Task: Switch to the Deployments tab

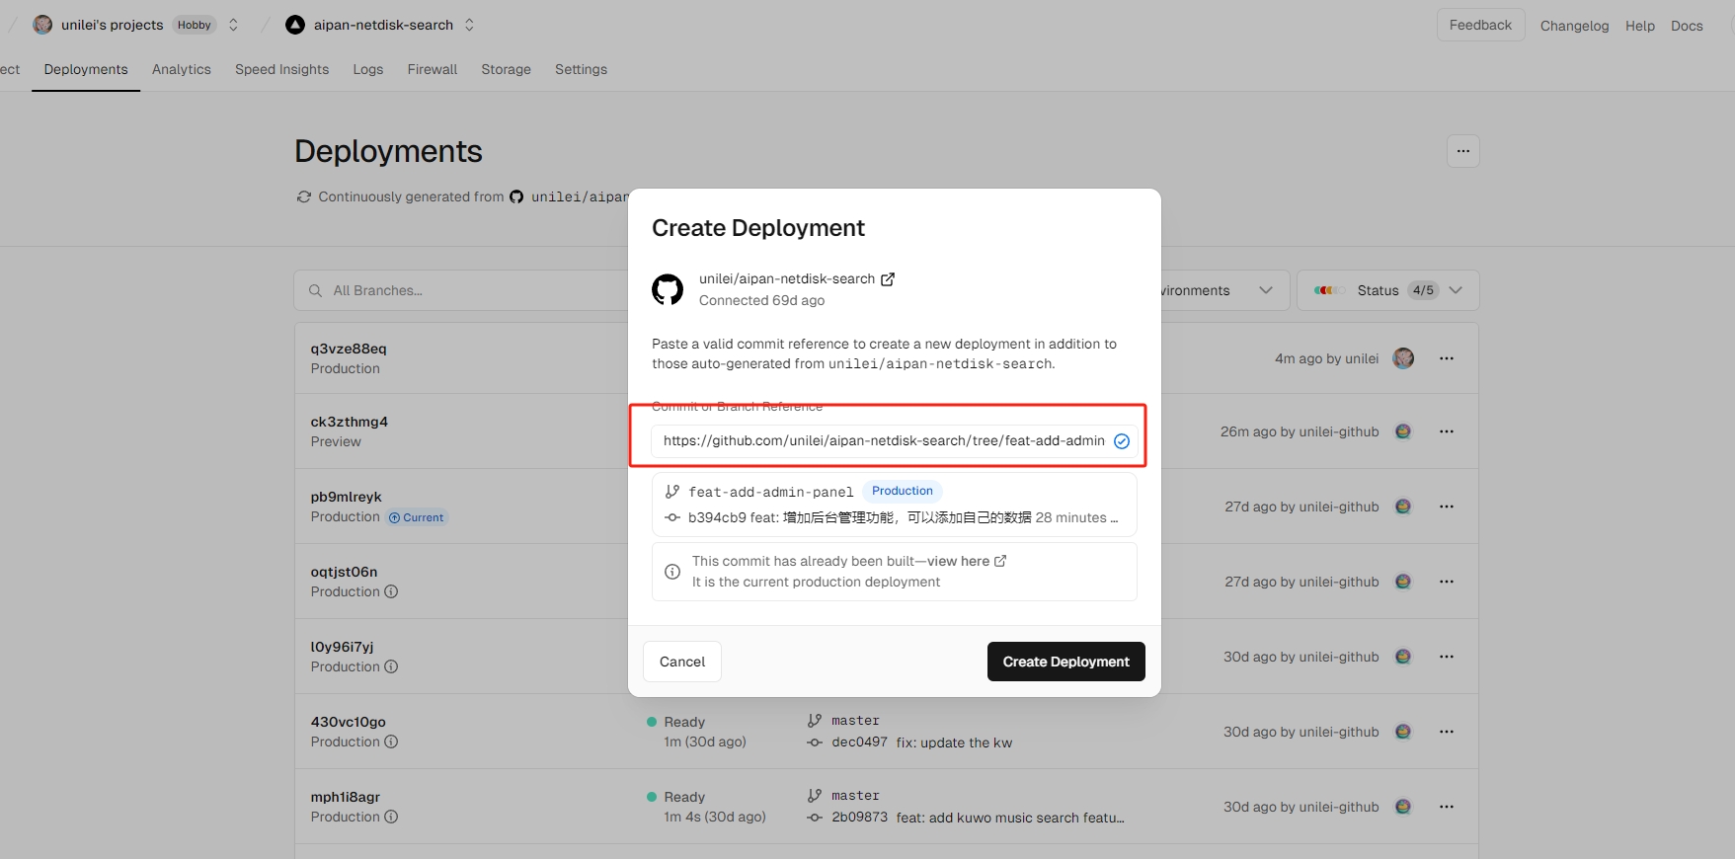Action: [x=86, y=69]
